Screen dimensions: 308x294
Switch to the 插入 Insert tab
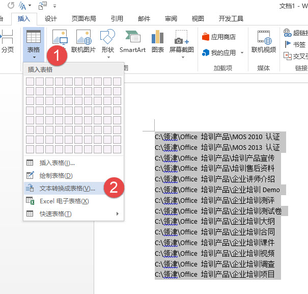point(24,19)
